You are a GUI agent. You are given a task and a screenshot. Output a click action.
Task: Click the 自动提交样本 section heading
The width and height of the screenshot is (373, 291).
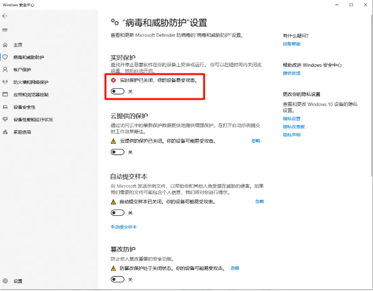(x=129, y=177)
